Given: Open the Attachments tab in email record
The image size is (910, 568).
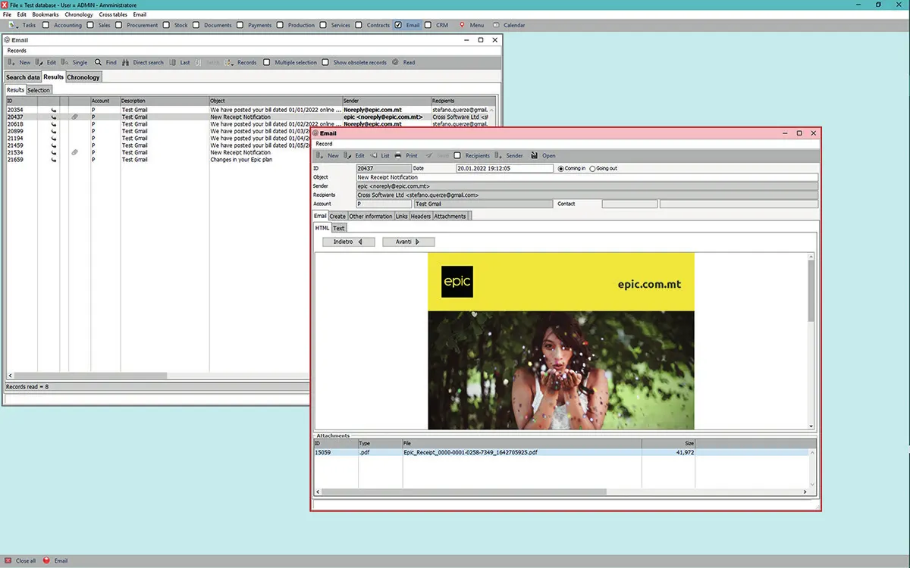Looking at the screenshot, I should pos(450,216).
